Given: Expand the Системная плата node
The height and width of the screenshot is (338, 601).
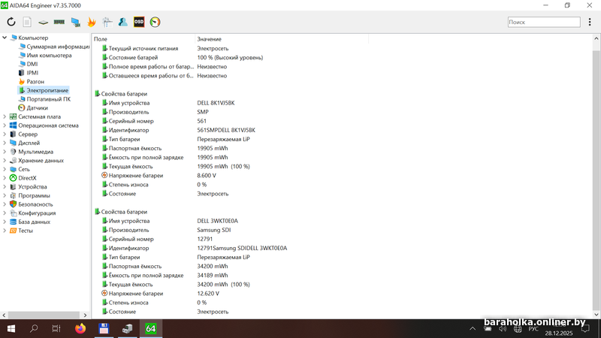Looking at the screenshot, I should click(x=5, y=116).
